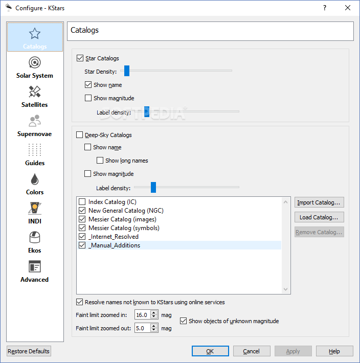
Task: Click Remove Catalog button
Action: [x=319, y=232]
